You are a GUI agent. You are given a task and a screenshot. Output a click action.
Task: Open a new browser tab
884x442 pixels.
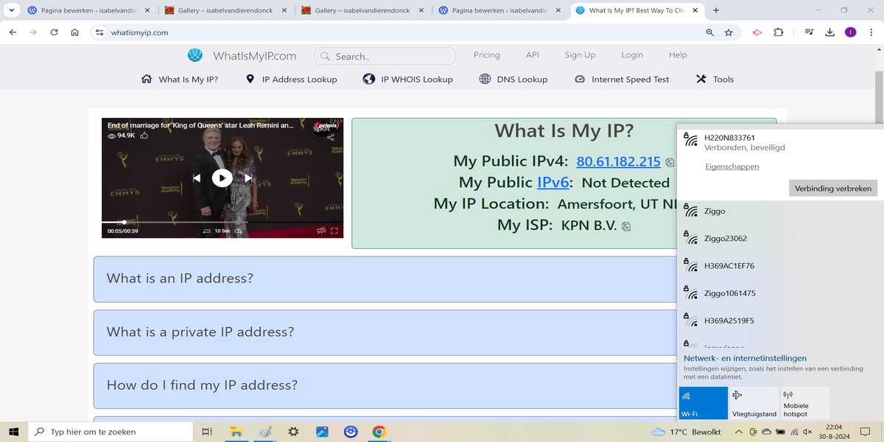[x=716, y=10]
